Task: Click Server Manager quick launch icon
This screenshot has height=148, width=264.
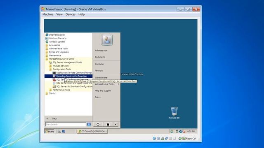Action: click(x=59, y=132)
